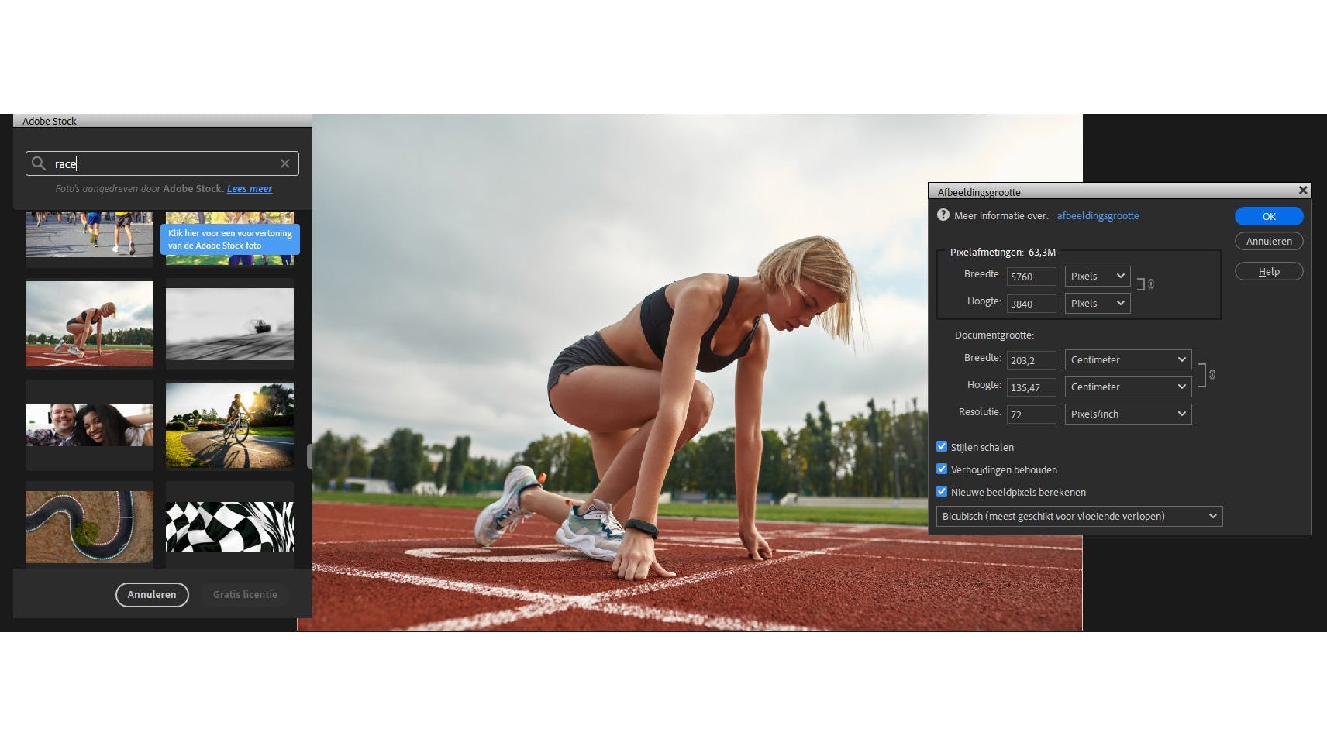Toggle the Stijlen schalen checkbox

[x=942, y=447]
